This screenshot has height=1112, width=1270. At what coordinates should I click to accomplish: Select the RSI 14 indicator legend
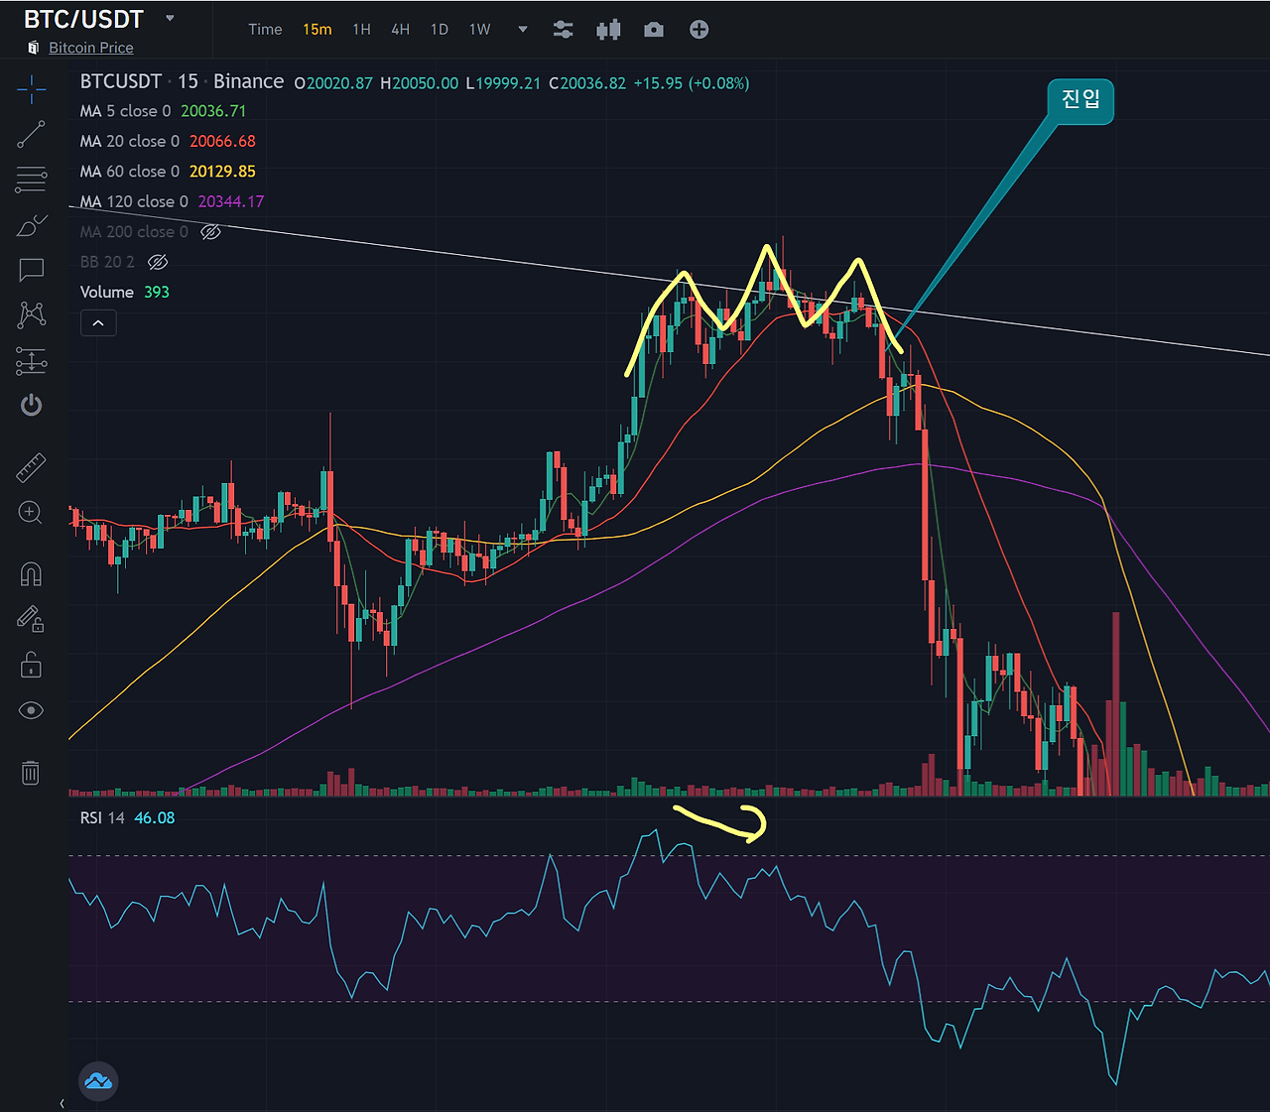[x=102, y=817]
